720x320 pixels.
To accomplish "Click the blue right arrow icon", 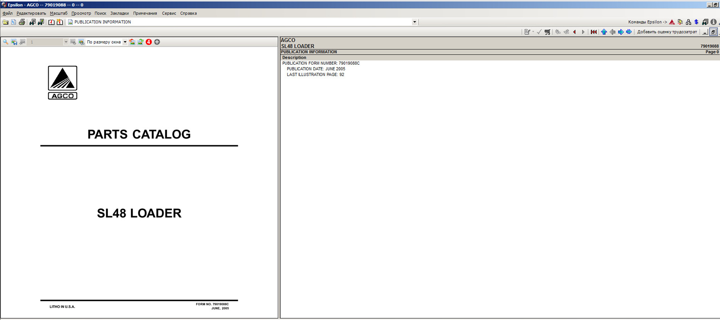I will pyautogui.click(x=621, y=32).
